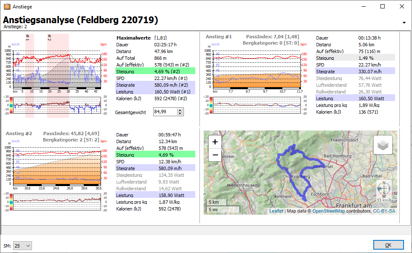412x253 pixels.
Task: Select the highlighted Steigung 4,69 % (#2) row
Action: pyautogui.click(x=155, y=71)
